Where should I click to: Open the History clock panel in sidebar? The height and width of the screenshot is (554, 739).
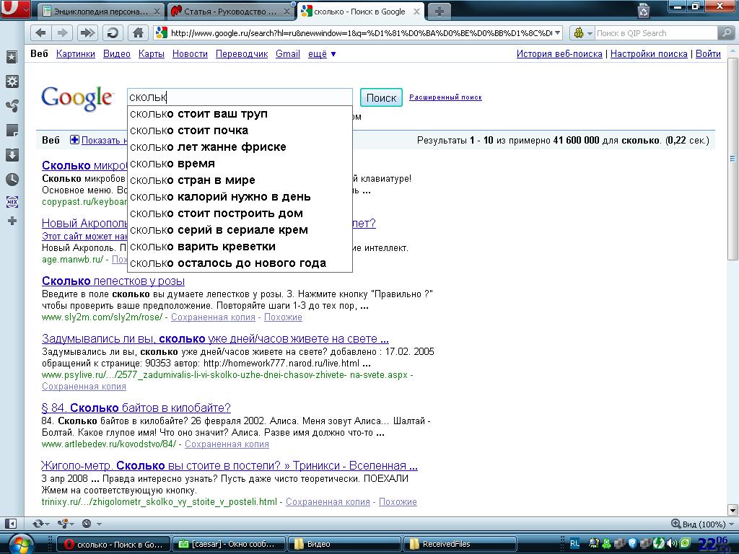point(12,179)
